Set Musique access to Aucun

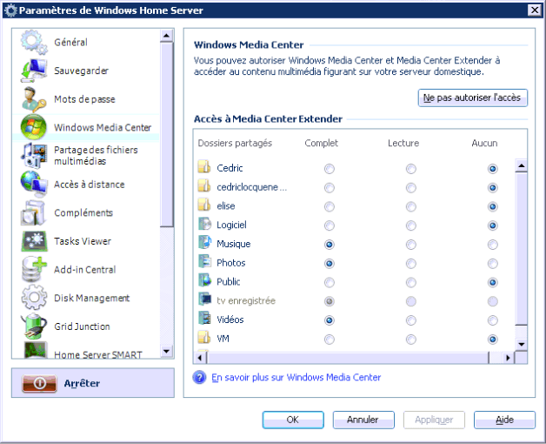492,245
